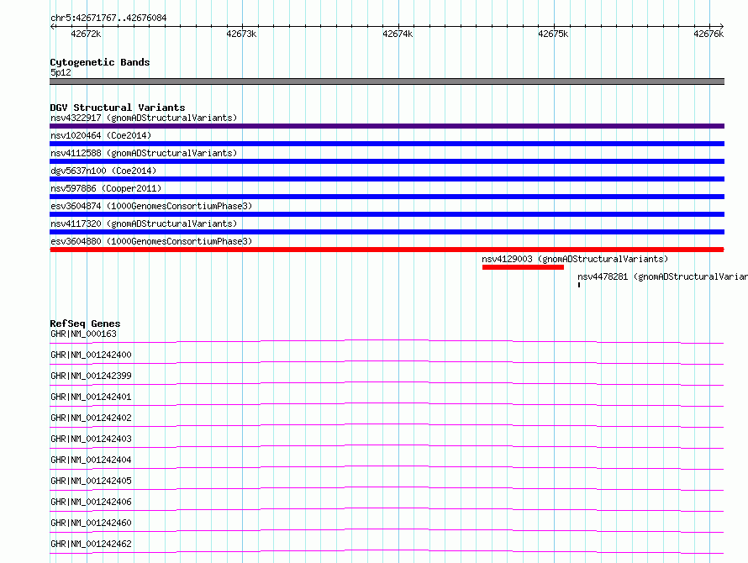
Task: Select the red esv3604880 variant bar
Action: pyautogui.click(x=387, y=250)
